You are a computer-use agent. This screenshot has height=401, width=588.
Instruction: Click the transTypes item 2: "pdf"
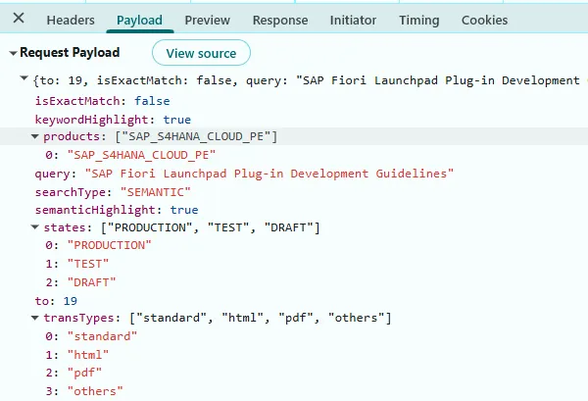point(73,373)
